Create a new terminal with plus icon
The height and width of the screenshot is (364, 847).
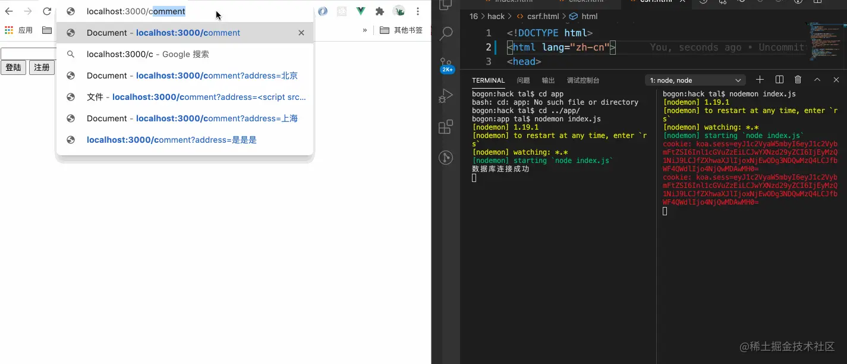(760, 80)
